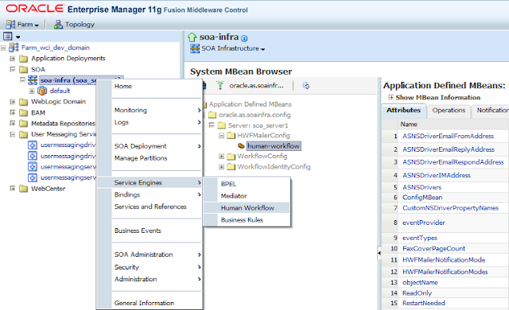509x310 pixels.
Task: Click the oracle.as.soainfra.config folder icon
Action: 212,114
